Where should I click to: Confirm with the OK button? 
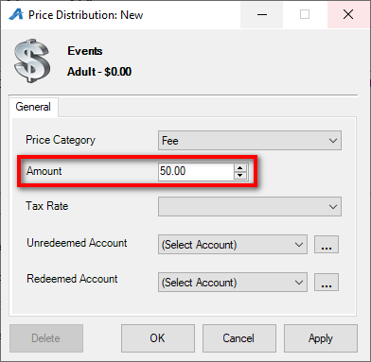click(158, 338)
